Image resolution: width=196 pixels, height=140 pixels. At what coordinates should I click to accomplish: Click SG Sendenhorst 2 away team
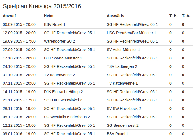pos(123,125)
